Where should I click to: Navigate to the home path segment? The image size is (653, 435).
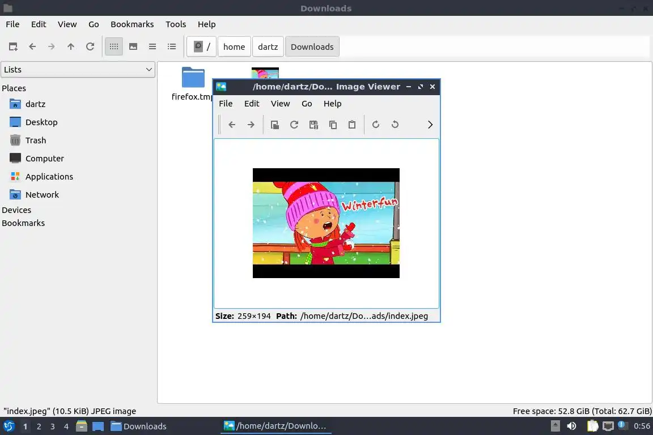pos(234,46)
